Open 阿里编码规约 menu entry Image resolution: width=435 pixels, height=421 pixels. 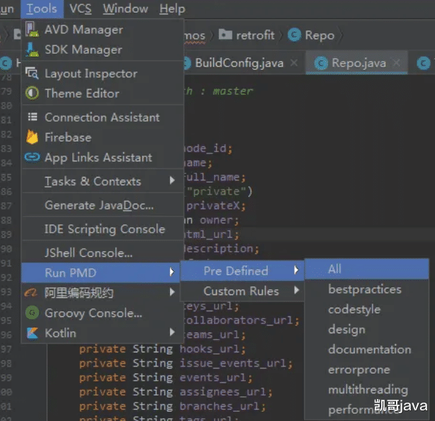coord(102,293)
